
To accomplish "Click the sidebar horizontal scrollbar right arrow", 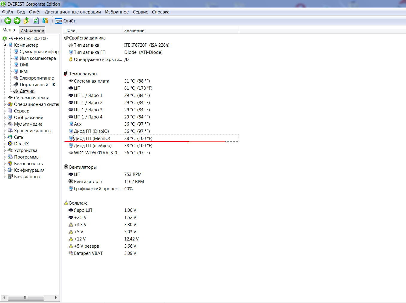I will [56, 298].
